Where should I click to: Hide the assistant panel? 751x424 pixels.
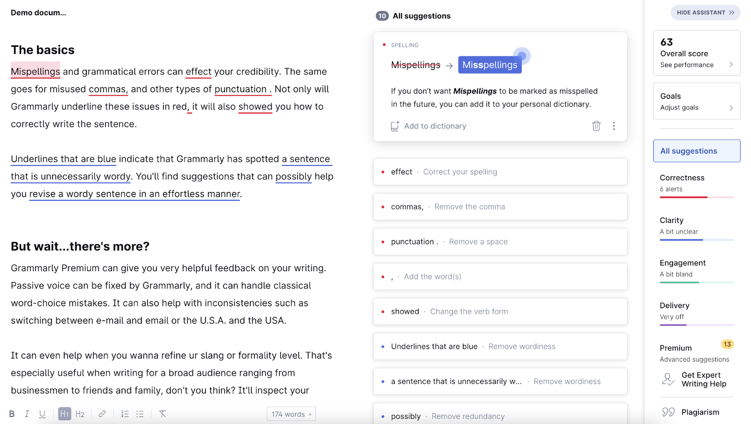[705, 13]
